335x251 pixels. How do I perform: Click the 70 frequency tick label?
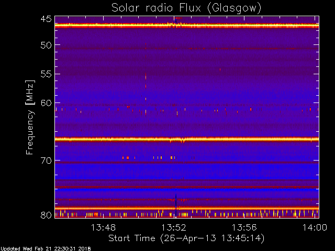coord(46,161)
